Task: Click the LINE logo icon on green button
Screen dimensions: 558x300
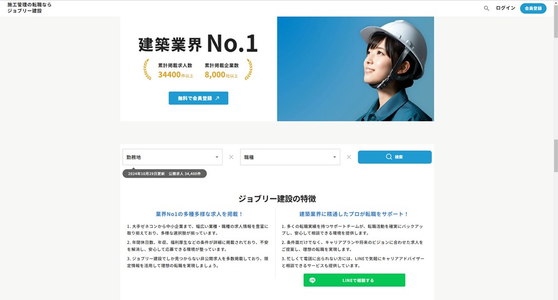Action: tap(312, 280)
